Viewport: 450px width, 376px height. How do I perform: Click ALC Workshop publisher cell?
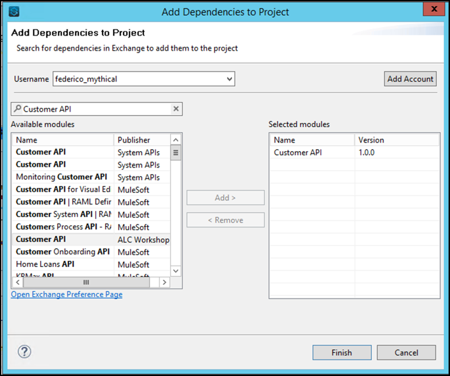pyautogui.click(x=143, y=239)
